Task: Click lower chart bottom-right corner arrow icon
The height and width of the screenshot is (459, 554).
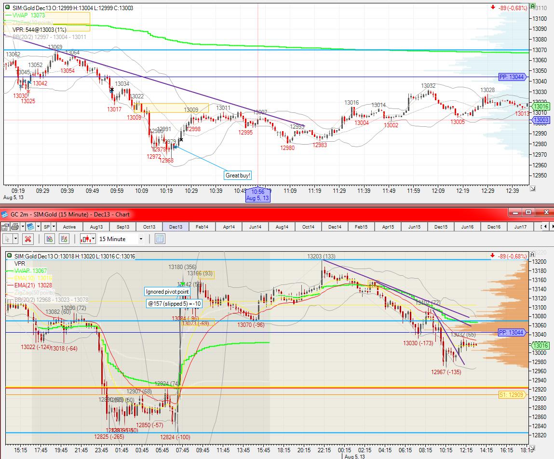Action: [533, 448]
